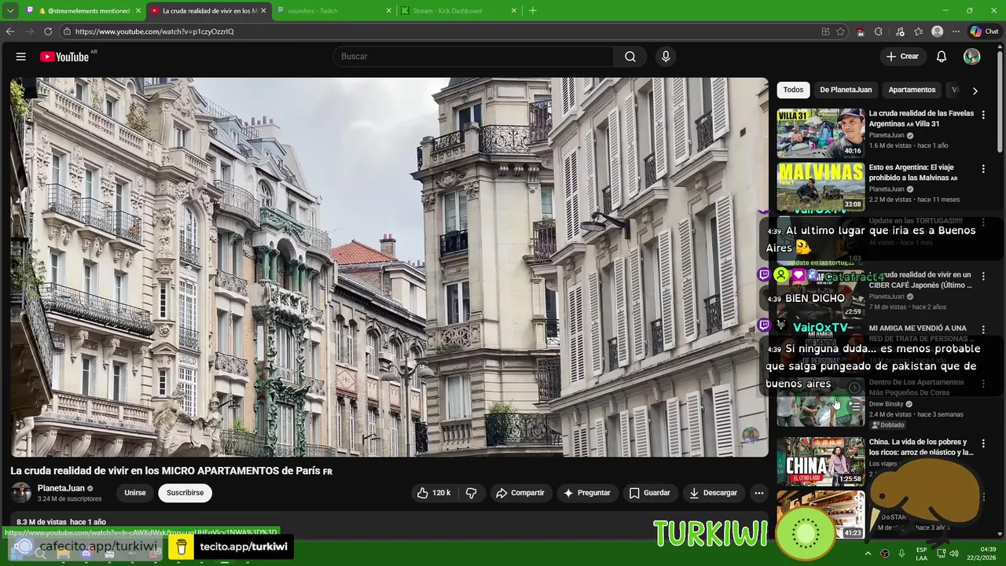Open options menu for Malvinas video
Viewport: 1006px width, 566px height.
point(982,169)
